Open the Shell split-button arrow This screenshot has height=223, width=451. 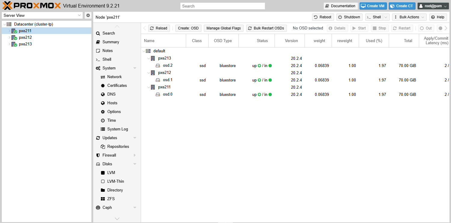tap(386, 17)
